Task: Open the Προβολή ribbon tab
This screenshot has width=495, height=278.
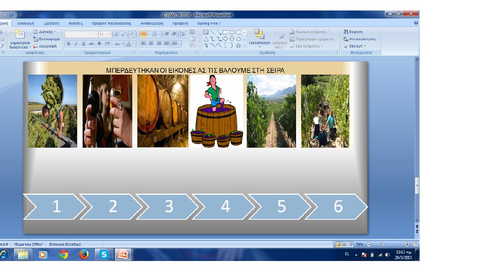Action: click(180, 23)
